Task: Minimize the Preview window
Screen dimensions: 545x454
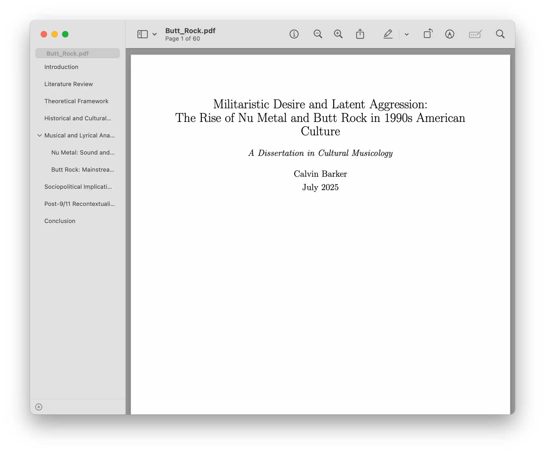Action: pyautogui.click(x=55, y=34)
